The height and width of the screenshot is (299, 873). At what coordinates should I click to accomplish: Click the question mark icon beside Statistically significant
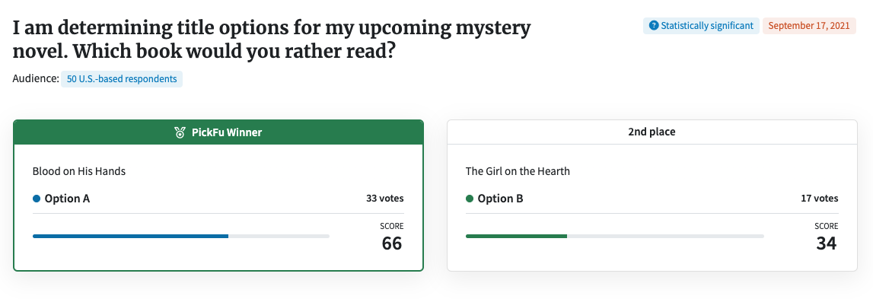coord(655,26)
